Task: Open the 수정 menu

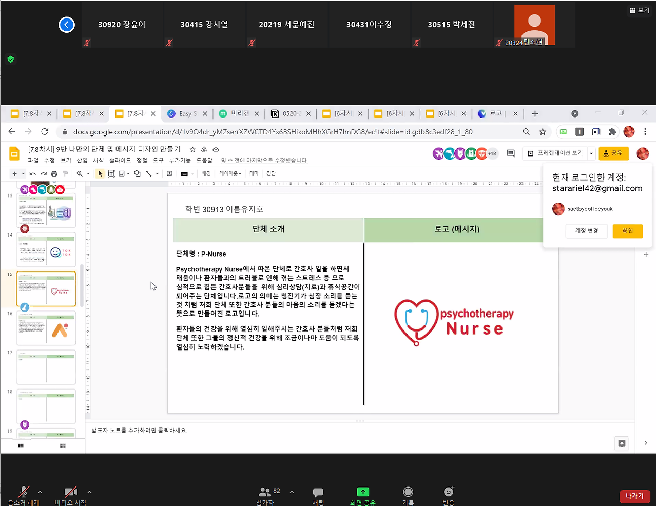Action: [x=49, y=160]
